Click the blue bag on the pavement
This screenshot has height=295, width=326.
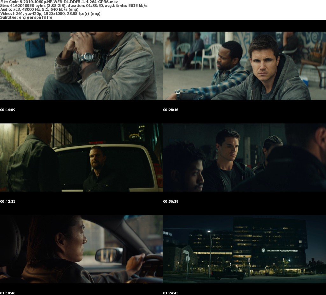click(x=35, y=48)
